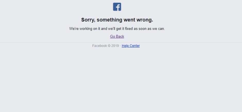Viewport: 242px width, 112px height.
Task: Select the Go Back link
Action: pyautogui.click(x=117, y=36)
